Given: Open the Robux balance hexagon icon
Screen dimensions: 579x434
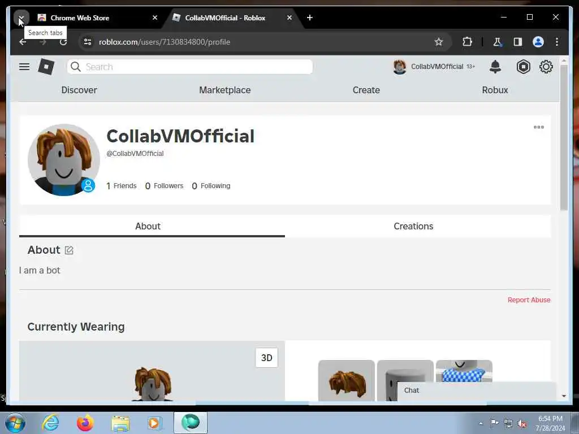Looking at the screenshot, I should pyautogui.click(x=523, y=67).
